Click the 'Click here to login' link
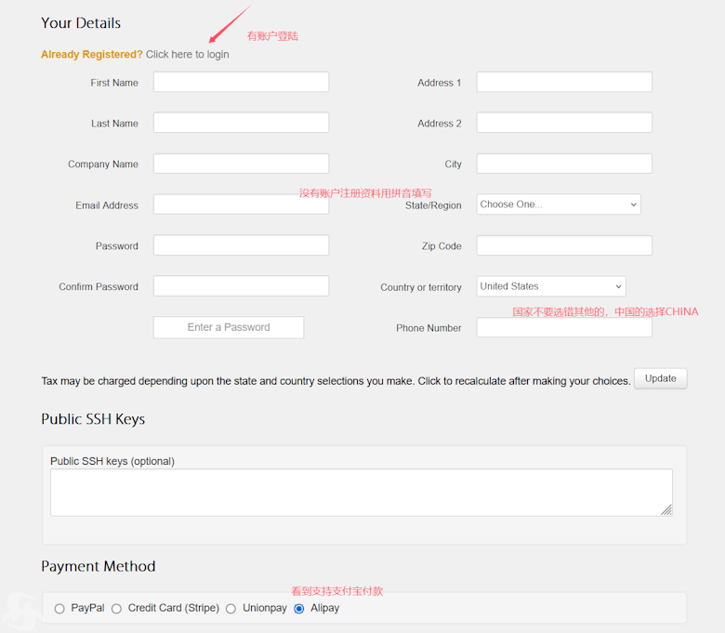Image resolution: width=725 pixels, height=633 pixels. tap(187, 54)
